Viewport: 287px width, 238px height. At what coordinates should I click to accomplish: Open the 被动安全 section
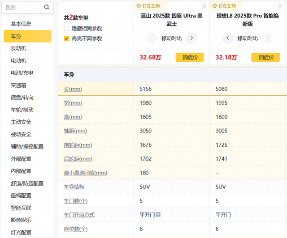point(21,135)
